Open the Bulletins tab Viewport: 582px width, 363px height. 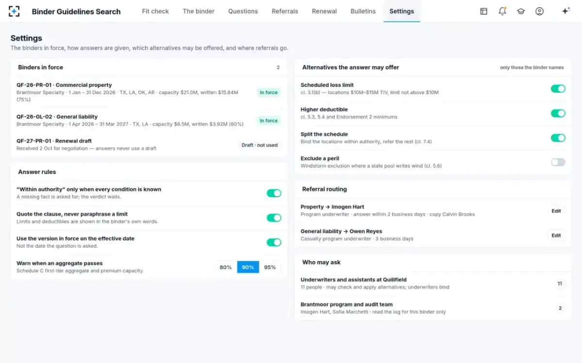pyautogui.click(x=363, y=11)
